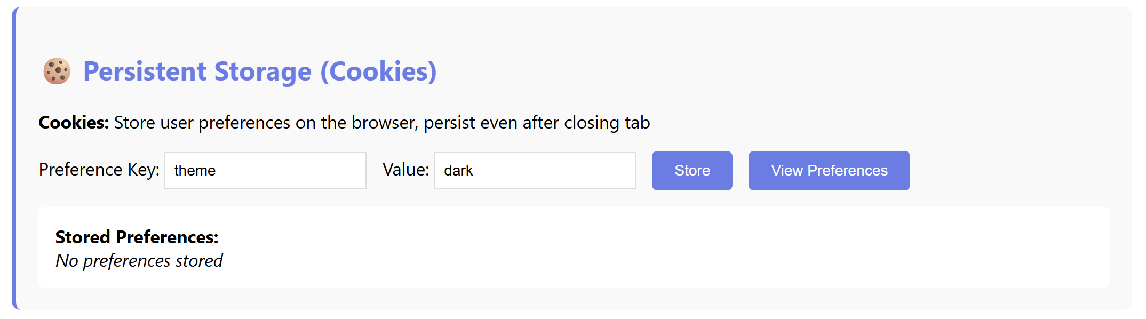View the currently stored preferences

click(828, 170)
